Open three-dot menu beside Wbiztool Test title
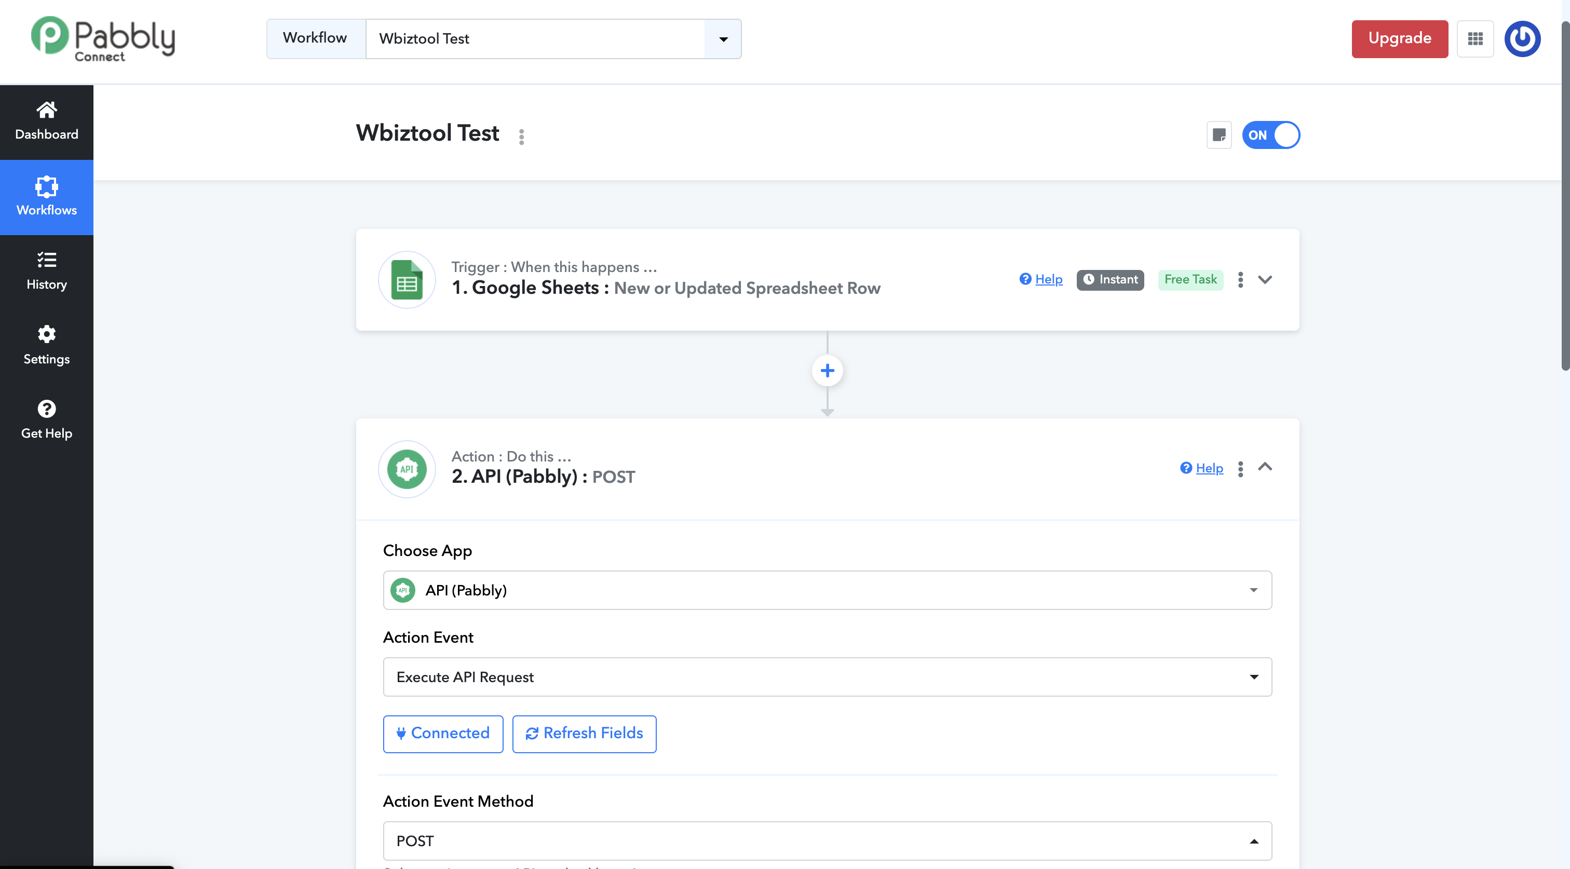The image size is (1570, 869). coord(521,137)
